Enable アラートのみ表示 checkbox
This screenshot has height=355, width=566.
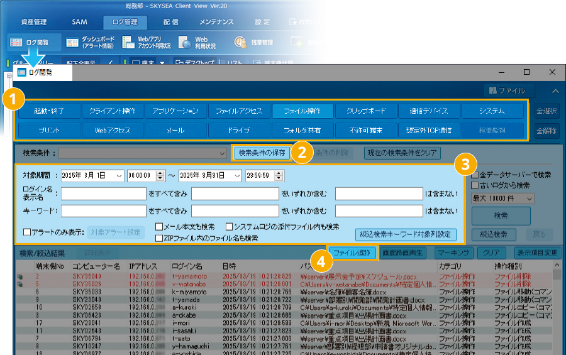click(x=27, y=232)
